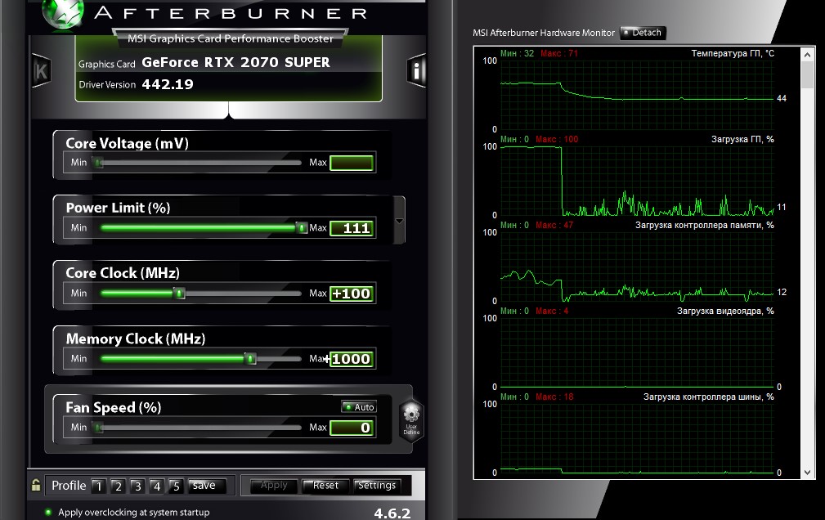Click the Core Clock slider handle
The width and height of the screenshot is (825, 520).
click(179, 294)
